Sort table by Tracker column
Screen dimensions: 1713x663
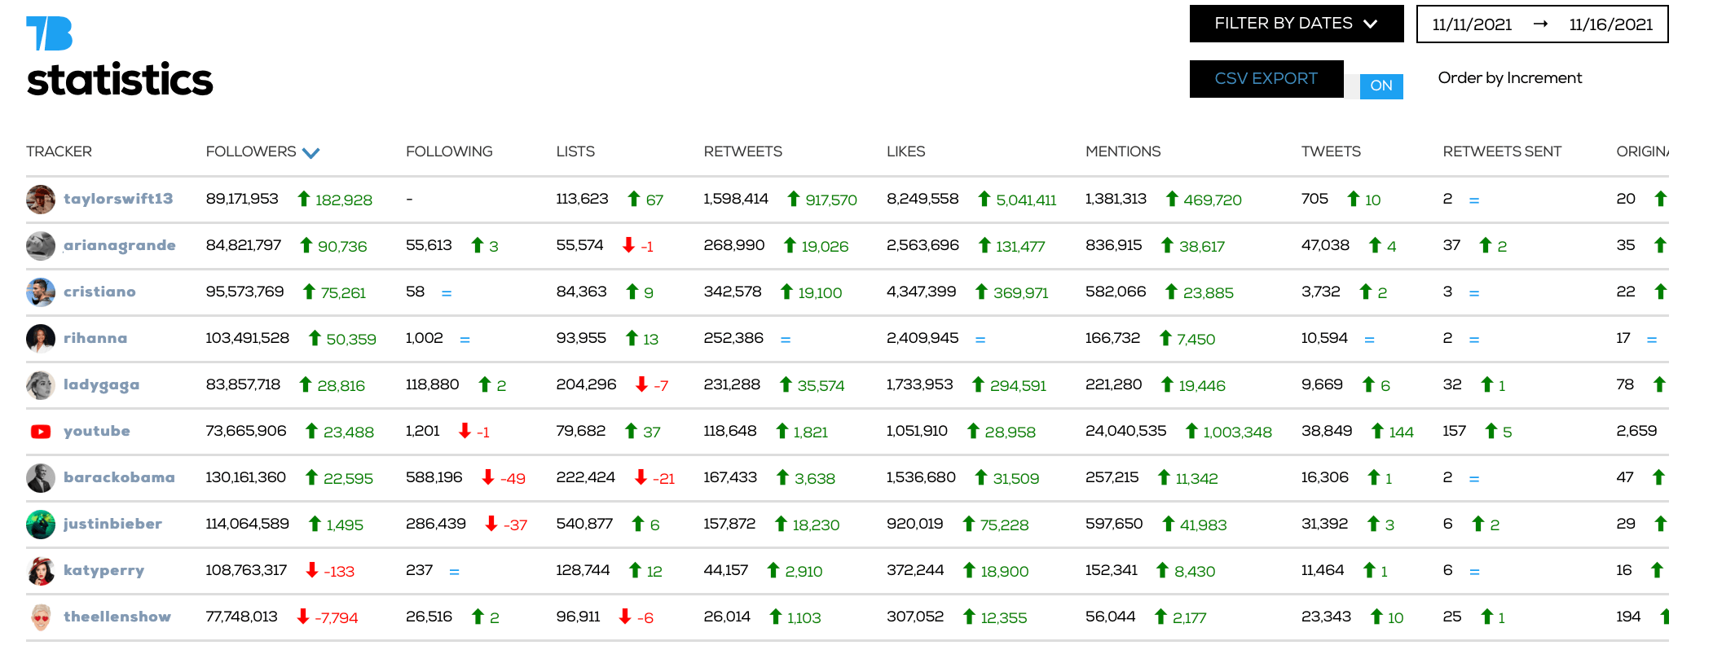click(x=59, y=151)
